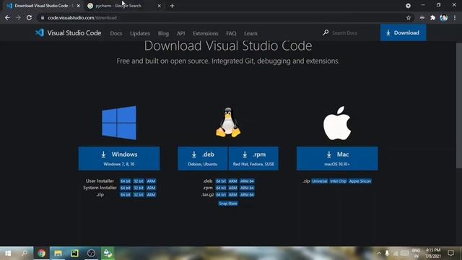
Task: Click the browser forward arrow
Action: click(18, 17)
